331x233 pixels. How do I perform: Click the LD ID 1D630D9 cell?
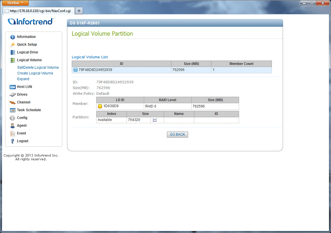tap(120, 106)
